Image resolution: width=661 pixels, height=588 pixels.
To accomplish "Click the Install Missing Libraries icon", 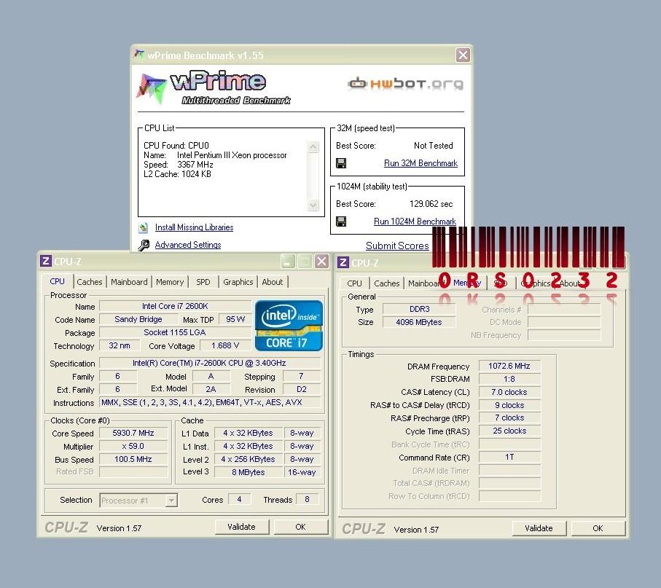I will (x=144, y=227).
